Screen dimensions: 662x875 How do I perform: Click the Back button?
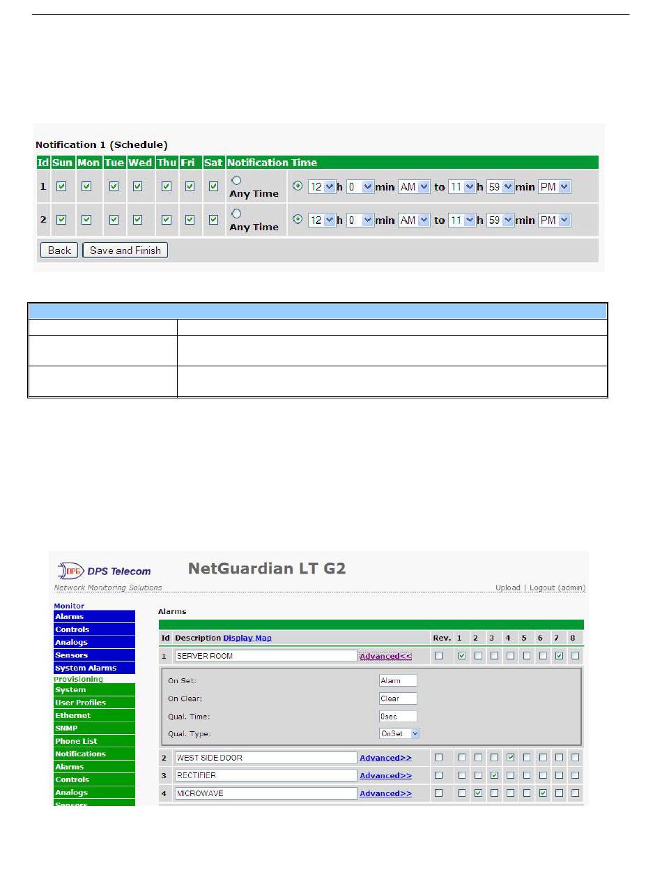pyautogui.click(x=59, y=250)
